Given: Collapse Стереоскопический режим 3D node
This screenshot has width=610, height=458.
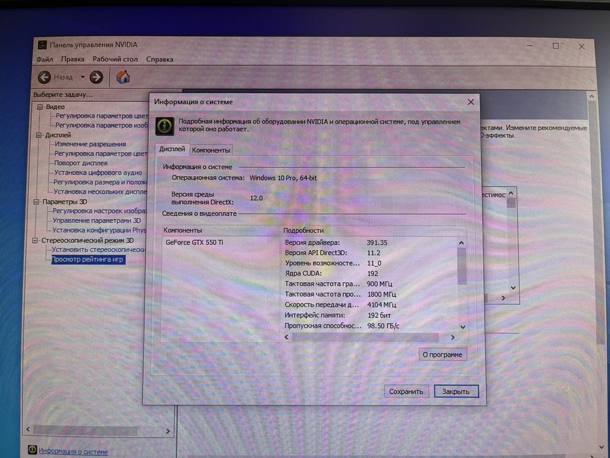Looking at the screenshot, I should pyautogui.click(x=35, y=240).
